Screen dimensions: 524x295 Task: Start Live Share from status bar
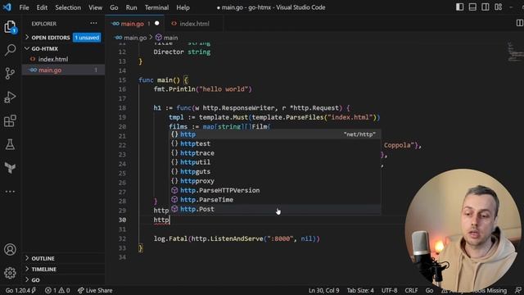click(95, 290)
